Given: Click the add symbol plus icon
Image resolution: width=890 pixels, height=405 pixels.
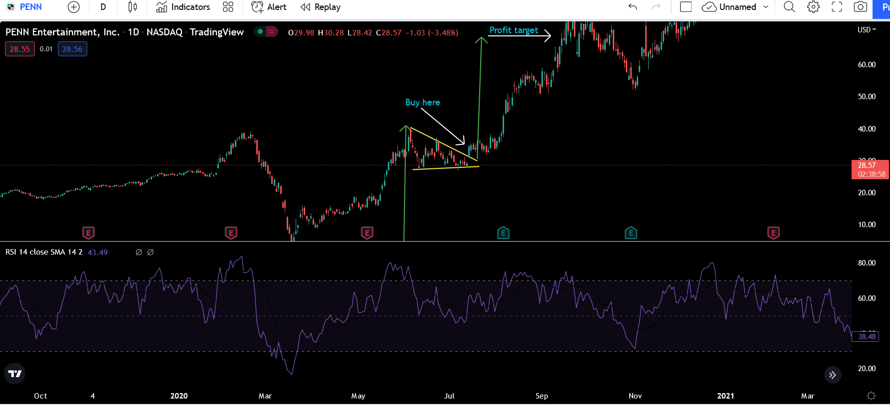Looking at the screenshot, I should point(73,7).
